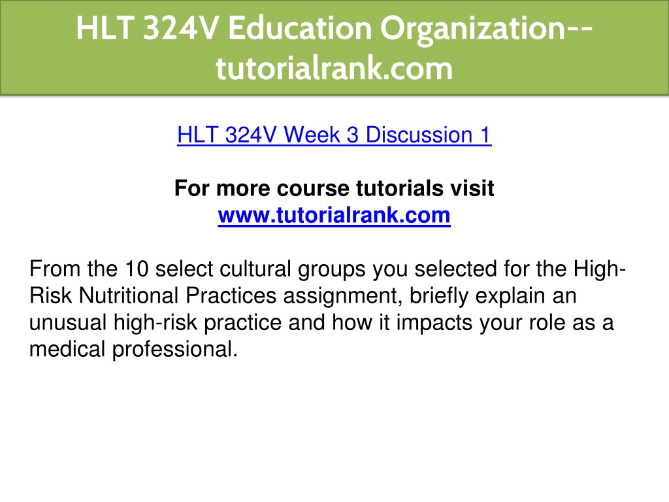Click "324V" in the green header title
The height and width of the screenshot is (502, 669).
click(180, 29)
